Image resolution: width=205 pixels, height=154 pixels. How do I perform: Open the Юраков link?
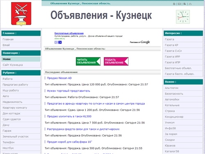(x=183, y=145)
